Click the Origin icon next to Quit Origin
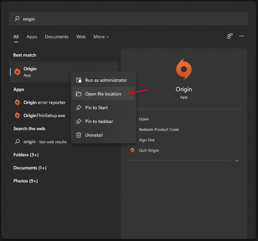 132,150
